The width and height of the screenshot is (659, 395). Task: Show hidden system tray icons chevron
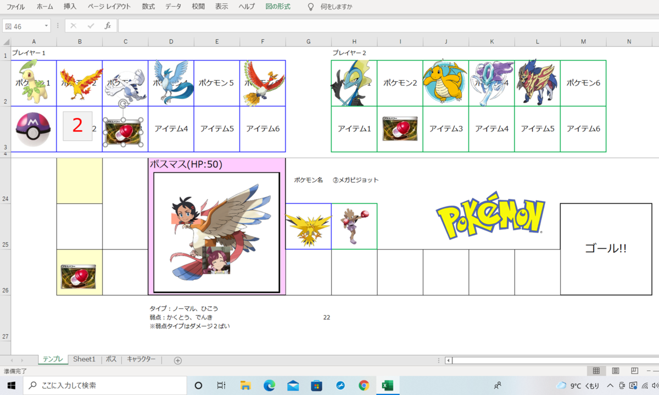click(611, 386)
